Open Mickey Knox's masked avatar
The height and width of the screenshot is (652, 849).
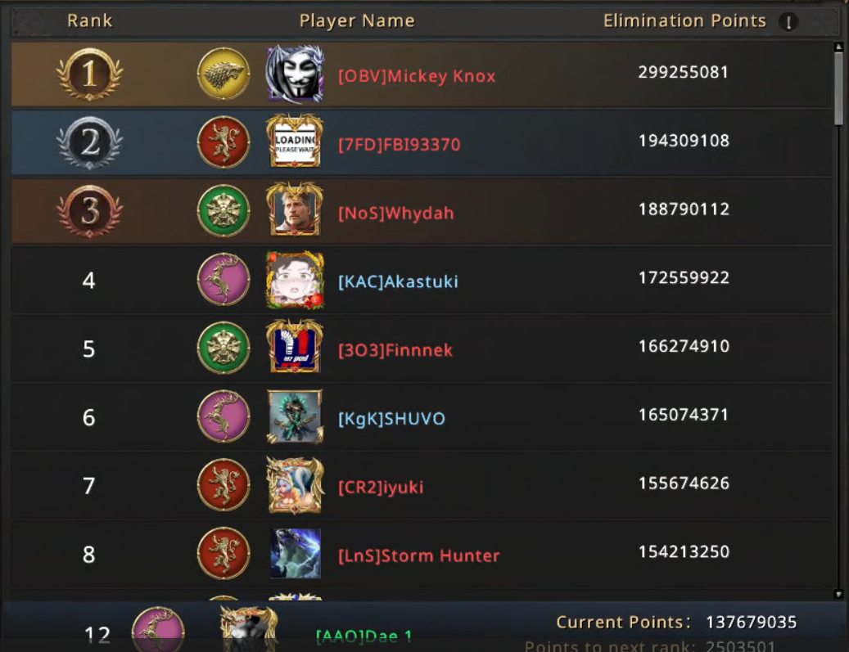pos(295,74)
